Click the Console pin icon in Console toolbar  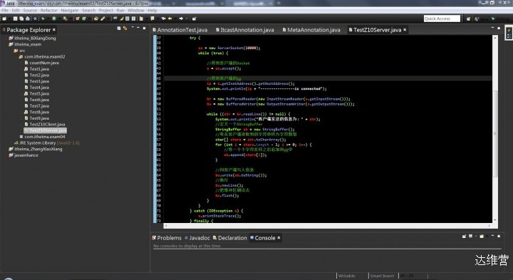pyautogui.click(x=464, y=236)
